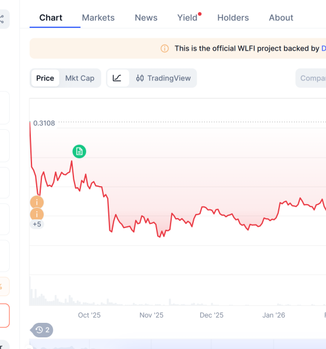The image size is (326, 349).
Task: Click the official WLFI project banner text
Action: (247, 48)
